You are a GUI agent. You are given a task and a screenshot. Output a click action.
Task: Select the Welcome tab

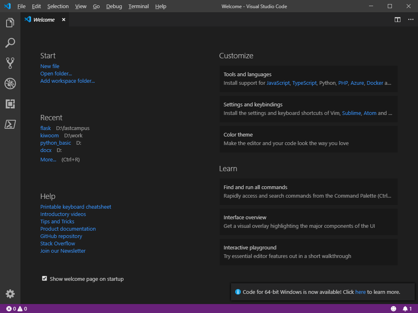tap(44, 20)
